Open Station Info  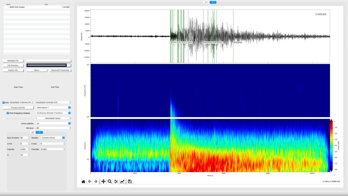13,70
